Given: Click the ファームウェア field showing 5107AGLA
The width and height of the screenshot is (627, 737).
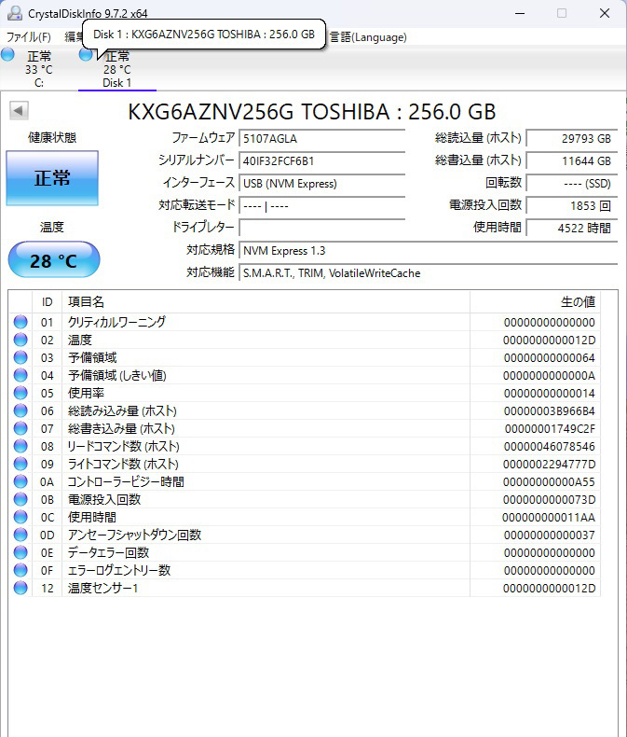Looking at the screenshot, I should click(x=321, y=138).
